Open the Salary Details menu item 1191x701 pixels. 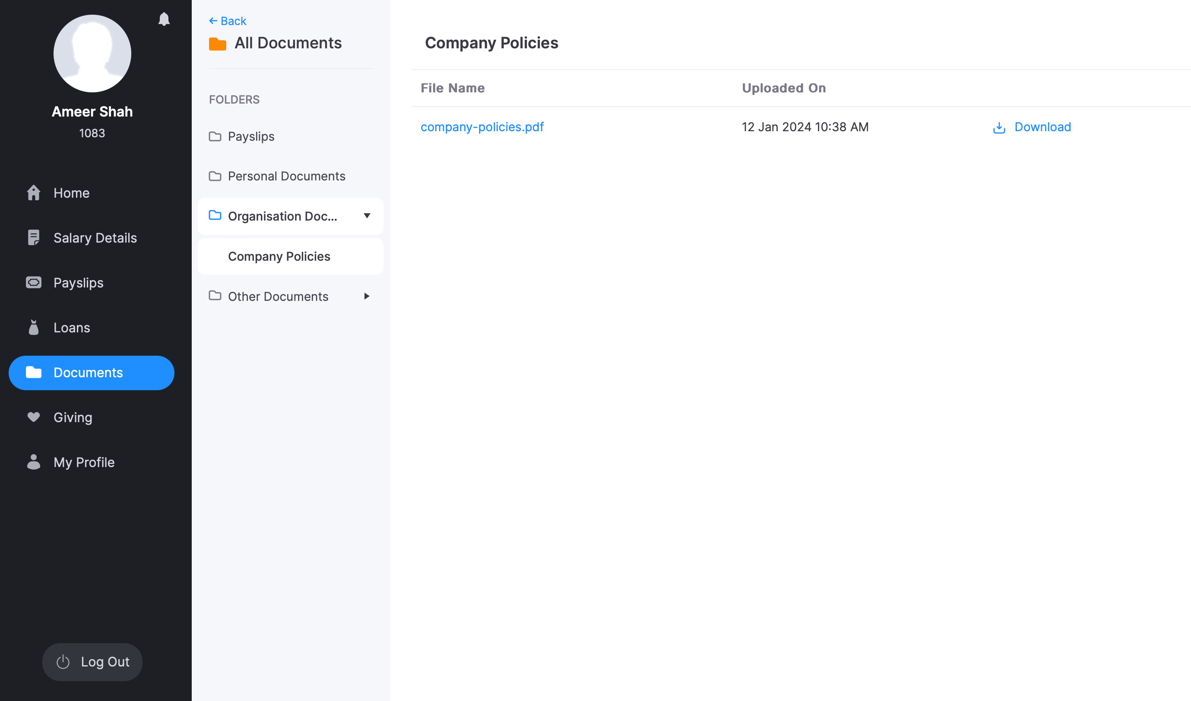pyautogui.click(x=95, y=237)
